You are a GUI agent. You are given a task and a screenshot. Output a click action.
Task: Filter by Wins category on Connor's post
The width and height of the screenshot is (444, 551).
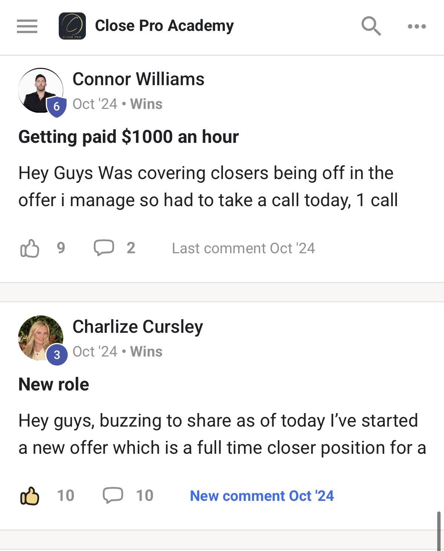146,104
